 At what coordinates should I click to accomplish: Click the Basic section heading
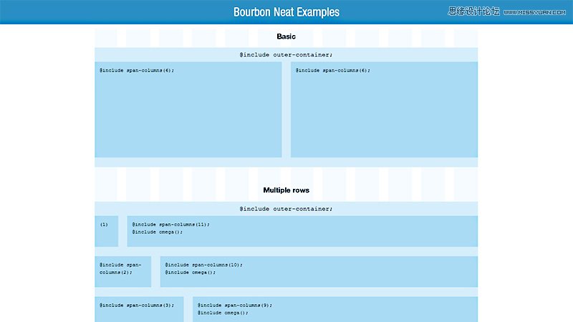coord(286,36)
